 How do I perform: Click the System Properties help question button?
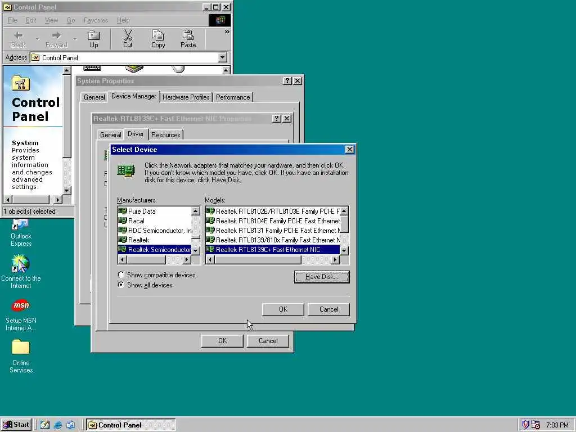tap(287, 81)
